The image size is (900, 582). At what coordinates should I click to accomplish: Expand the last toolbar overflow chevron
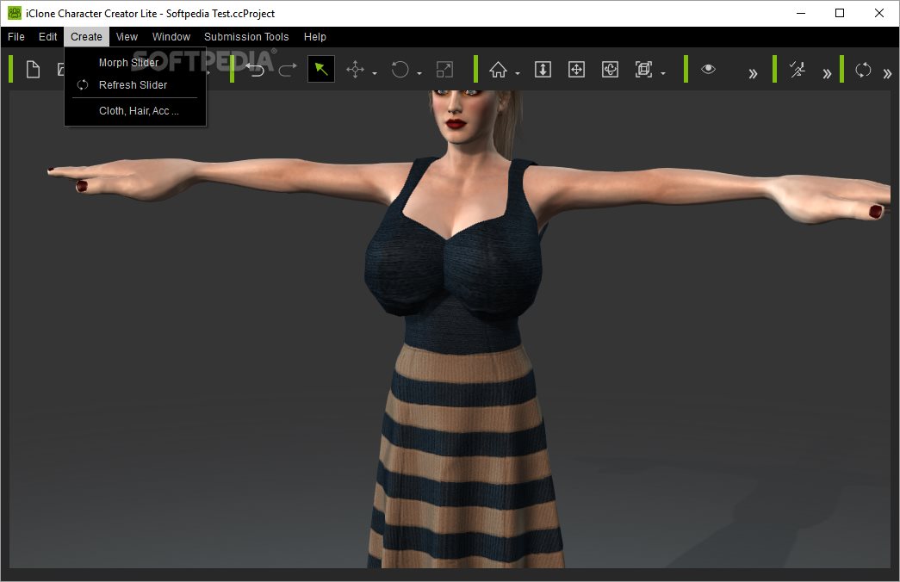tap(887, 73)
